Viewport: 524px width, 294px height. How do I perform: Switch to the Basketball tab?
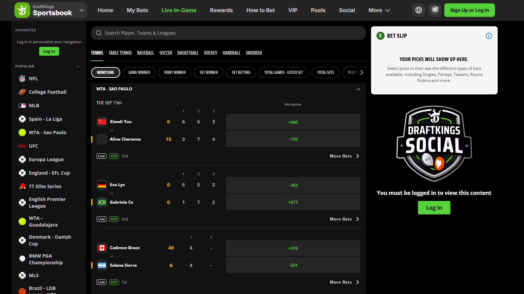pyautogui.click(x=188, y=53)
